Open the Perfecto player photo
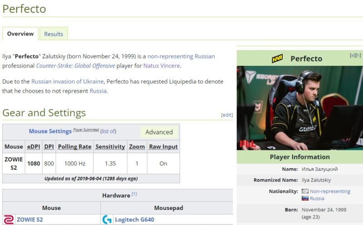The height and width of the screenshot is (225, 363). coord(300,108)
